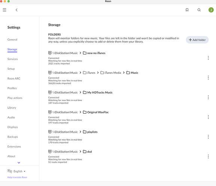Click folder icon next to iTunes
Screen dimensions: 216x186
coord(85,73)
